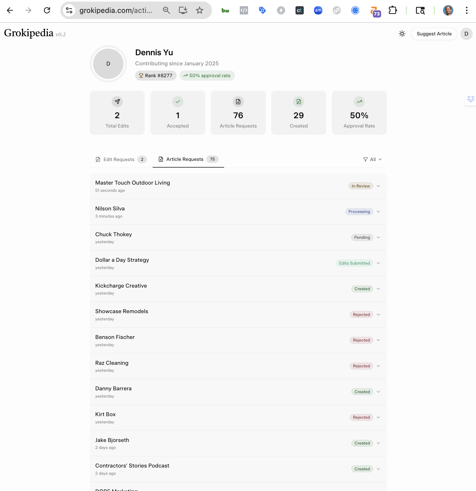Image resolution: width=476 pixels, height=491 pixels.
Task: Click the Total Edits stat card
Action: tap(117, 113)
